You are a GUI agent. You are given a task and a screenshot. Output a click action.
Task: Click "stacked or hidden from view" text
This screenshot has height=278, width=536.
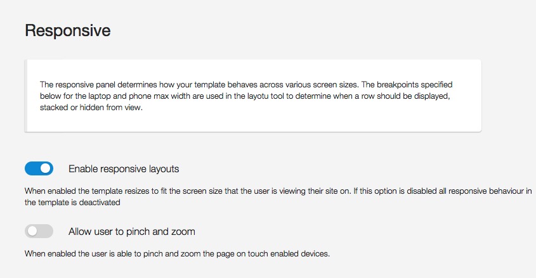91,108
